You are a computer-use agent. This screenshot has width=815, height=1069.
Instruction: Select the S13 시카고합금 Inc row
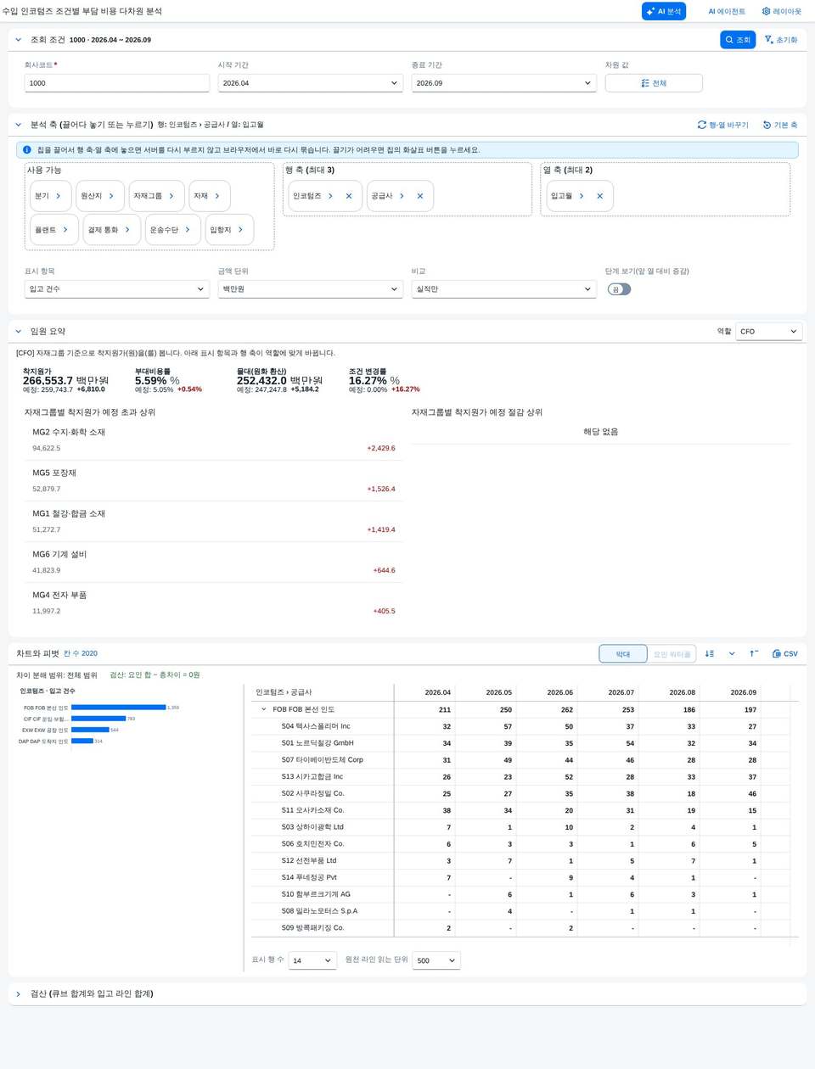[524, 777]
